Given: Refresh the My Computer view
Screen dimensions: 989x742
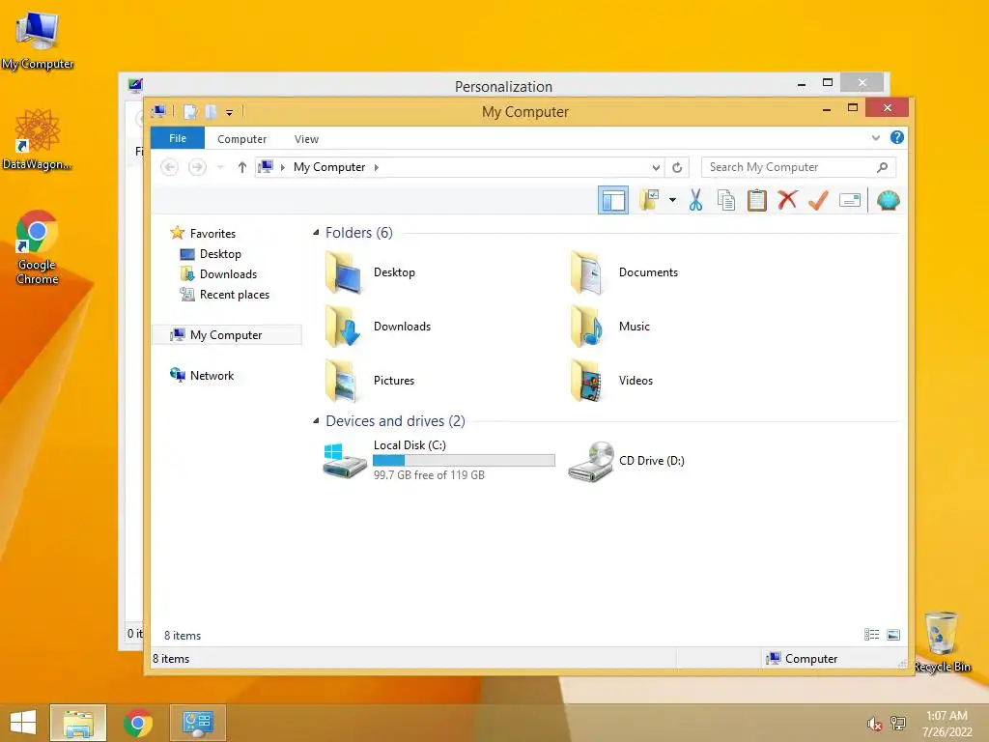Looking at the screenshot, I should click(677, 167).
